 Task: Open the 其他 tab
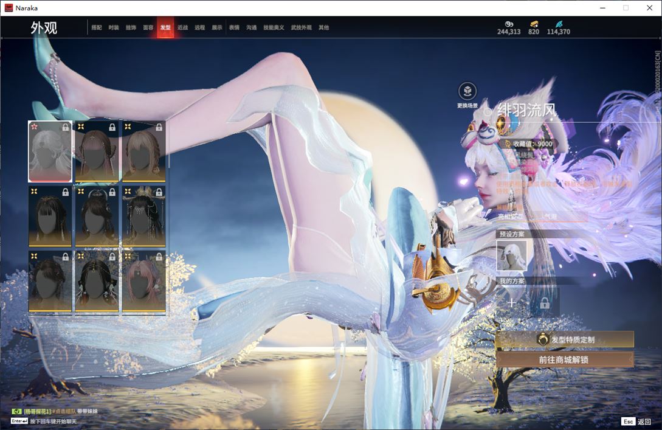324,27
